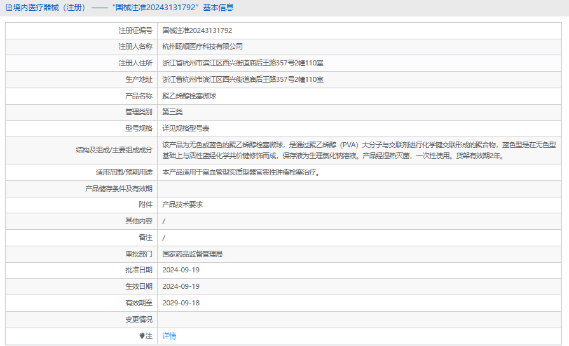569x346 pixels.
Task: Click the 变更情况 row label
Action: click(139, 319)
